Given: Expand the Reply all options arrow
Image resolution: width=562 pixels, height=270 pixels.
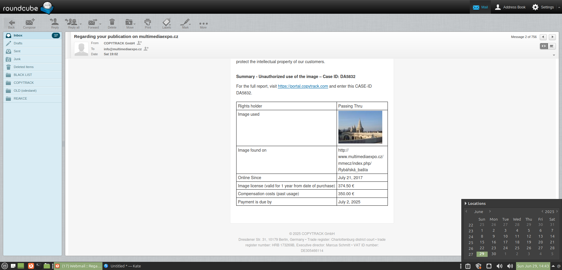Looking at the screenshot, I should pyautogui.click(x=81, y=24).
